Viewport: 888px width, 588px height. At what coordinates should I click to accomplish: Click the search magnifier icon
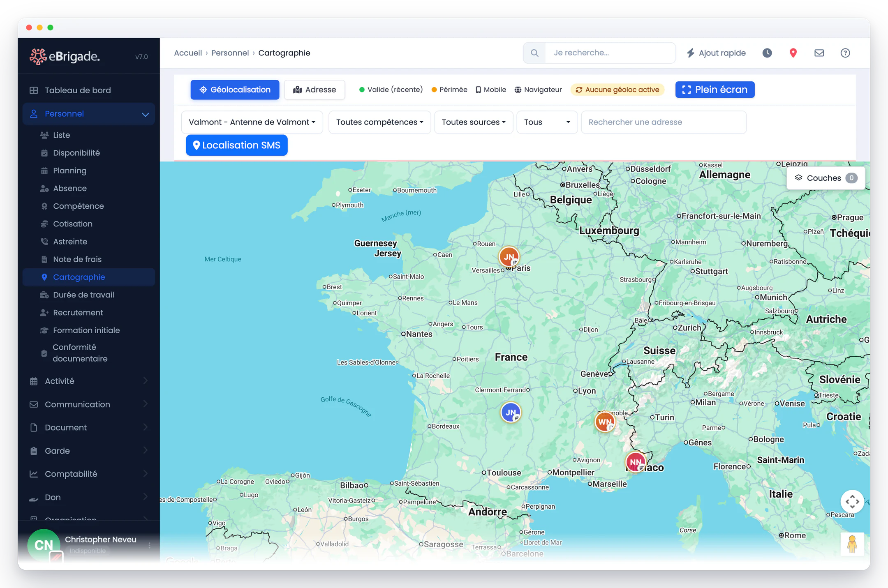coord(534,53)
